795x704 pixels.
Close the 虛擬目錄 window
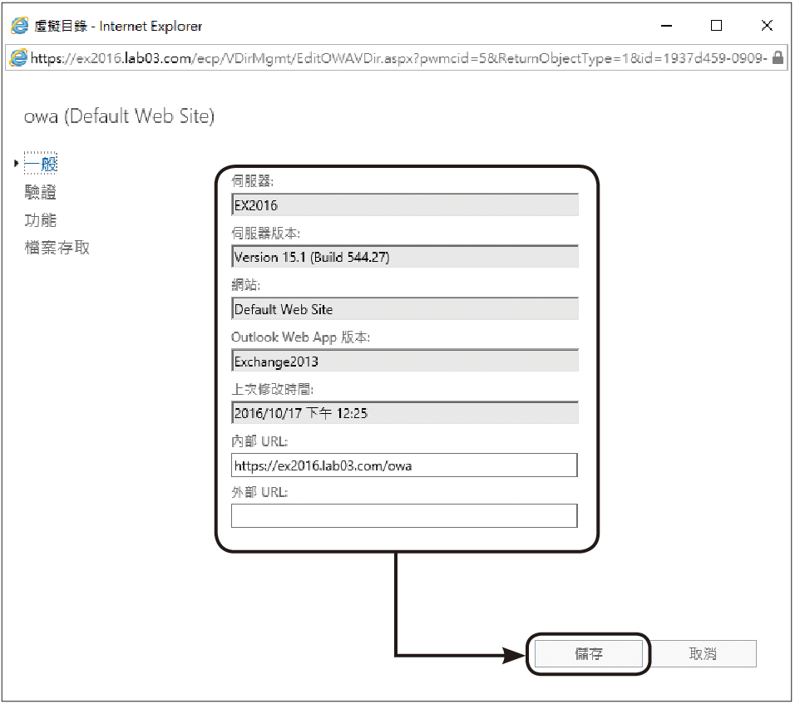tap(767, 25)
